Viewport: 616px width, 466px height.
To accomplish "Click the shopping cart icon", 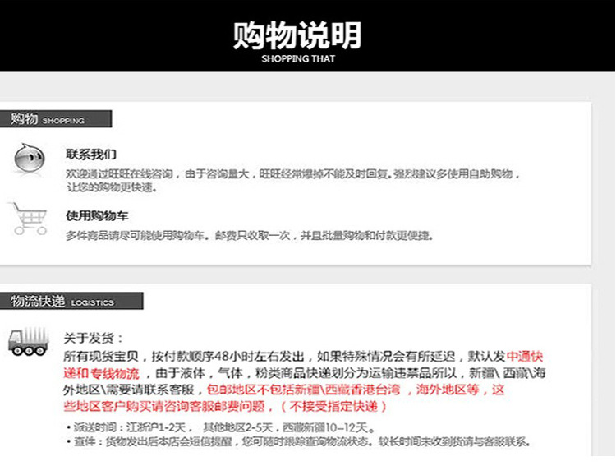I will coord(28,219).
